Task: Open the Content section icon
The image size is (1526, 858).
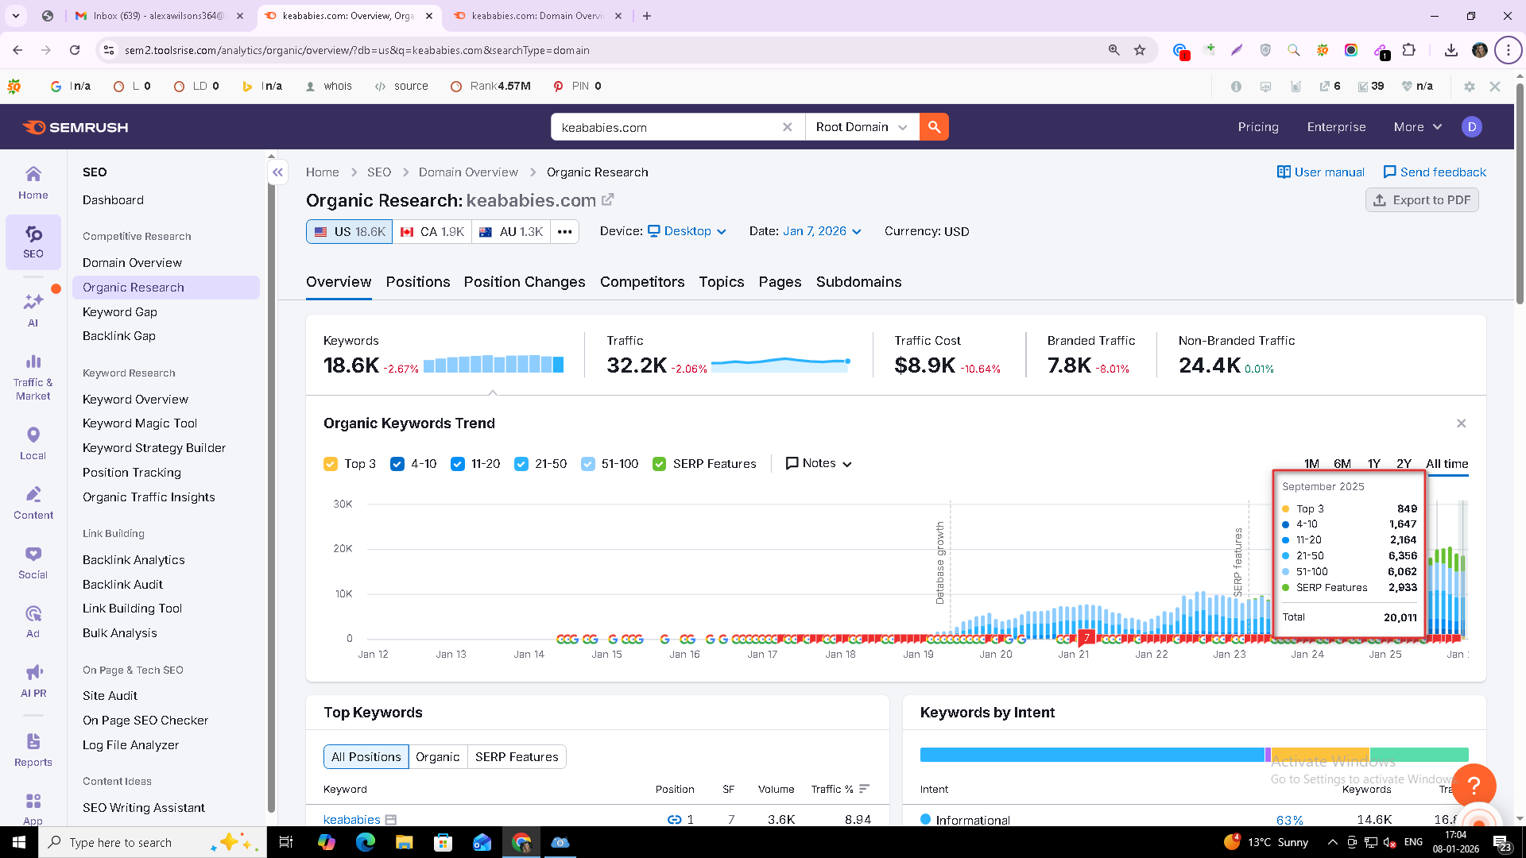Action: point(33,503)
